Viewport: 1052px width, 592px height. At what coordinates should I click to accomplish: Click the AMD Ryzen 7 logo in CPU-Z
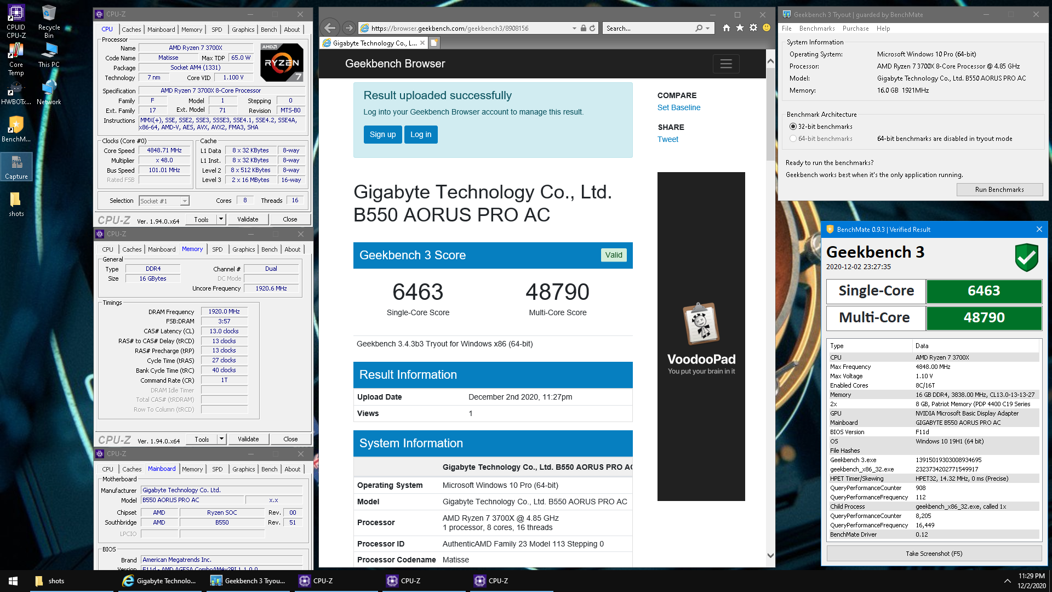(x=282, y=62)
